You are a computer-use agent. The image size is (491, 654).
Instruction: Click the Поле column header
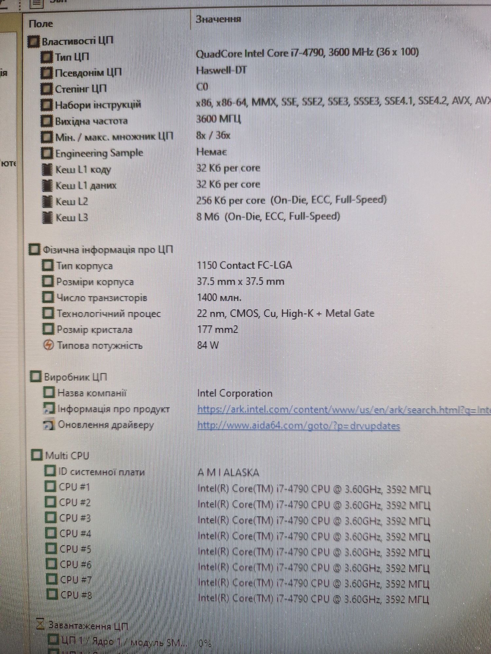tap(41, 24)
